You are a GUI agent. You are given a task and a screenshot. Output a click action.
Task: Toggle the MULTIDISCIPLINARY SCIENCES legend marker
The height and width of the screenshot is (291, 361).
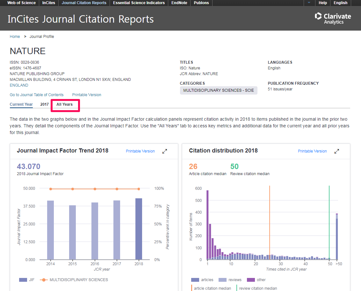coord(44,280)
